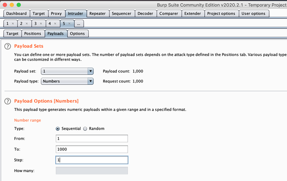Click the Payload Options [Numbers] heading
The image size is (287, 181).
(x=46, y=101)
